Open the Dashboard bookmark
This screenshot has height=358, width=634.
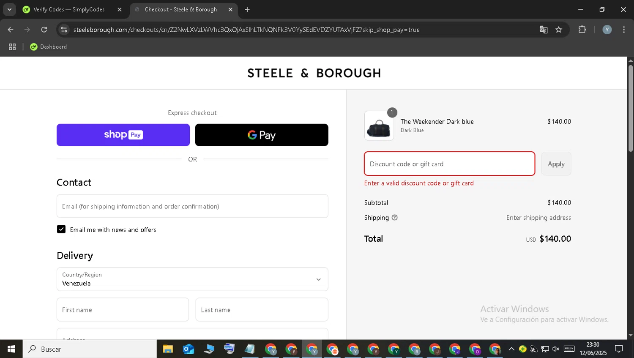point(49,47)
